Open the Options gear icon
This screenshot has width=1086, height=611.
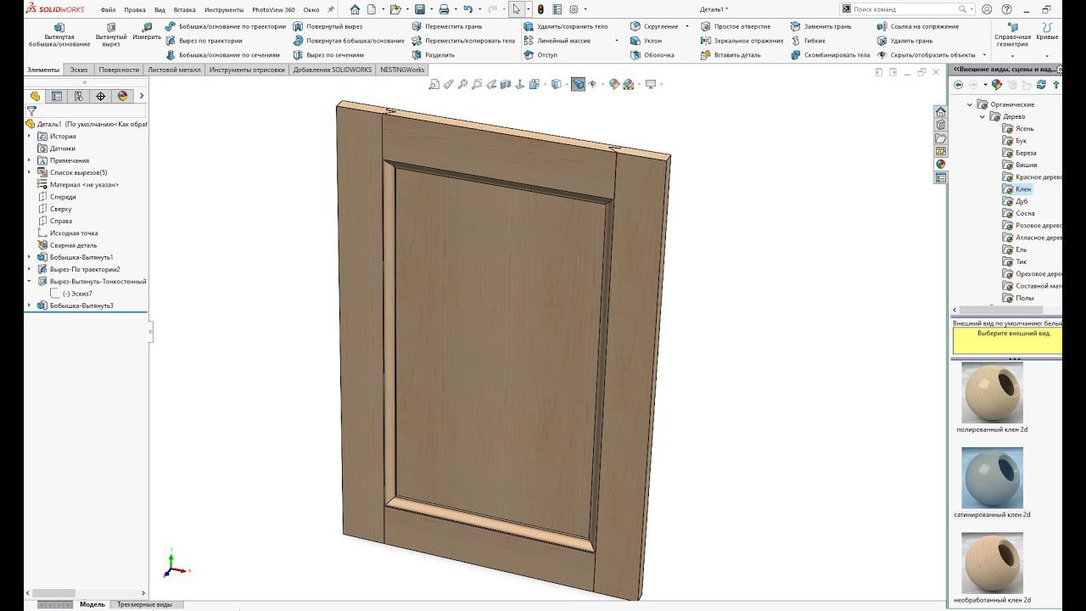point(574,9)
